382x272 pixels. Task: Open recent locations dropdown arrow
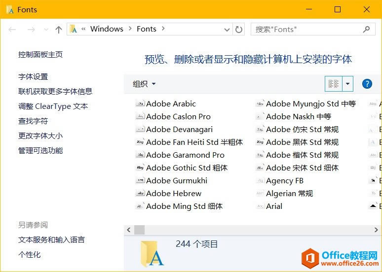click(x=46, y=30)
